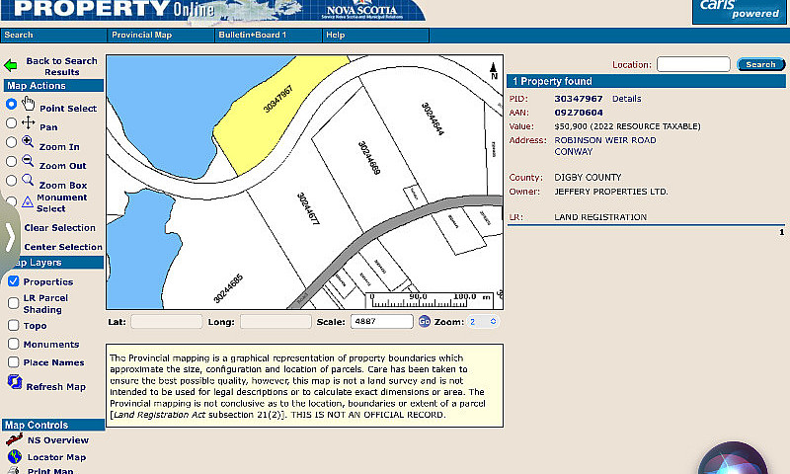Click the Print Map printer icon
Image resolution: width=790 pixels, height=474 pixels.
coord(14,470)
